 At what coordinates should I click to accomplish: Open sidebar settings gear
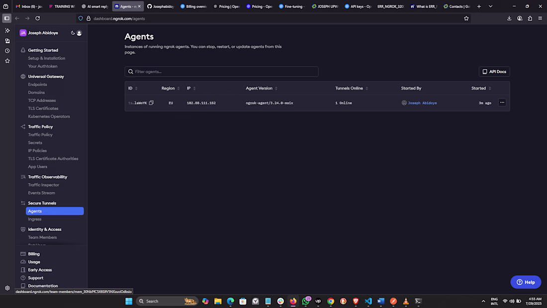[7, 288]
